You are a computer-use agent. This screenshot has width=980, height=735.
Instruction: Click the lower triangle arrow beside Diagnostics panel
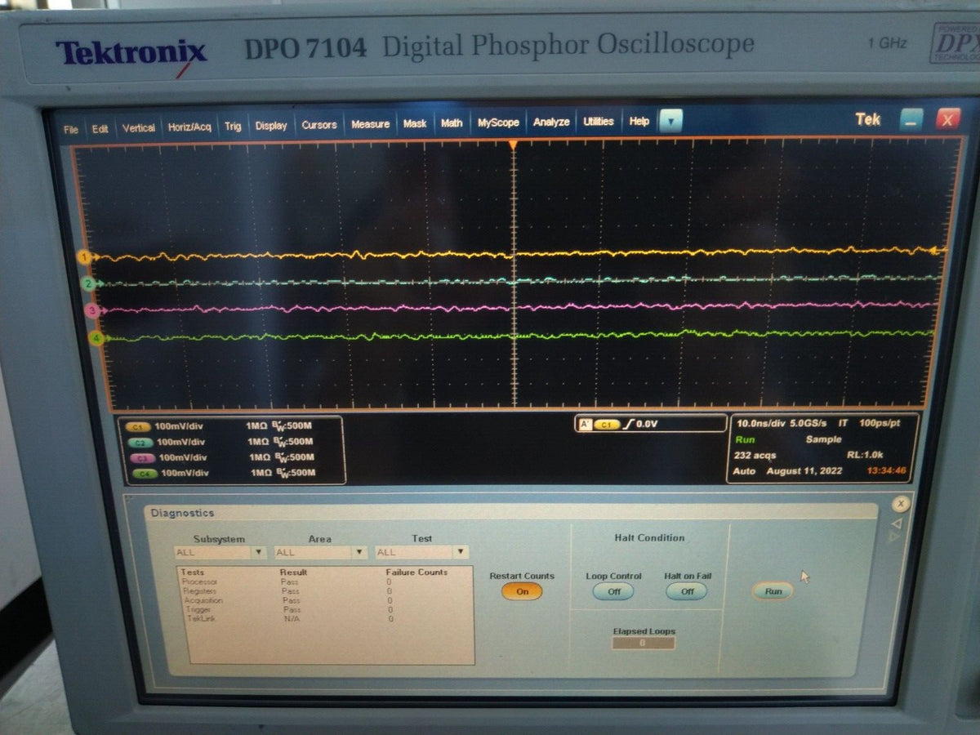[x=893, y=537]
